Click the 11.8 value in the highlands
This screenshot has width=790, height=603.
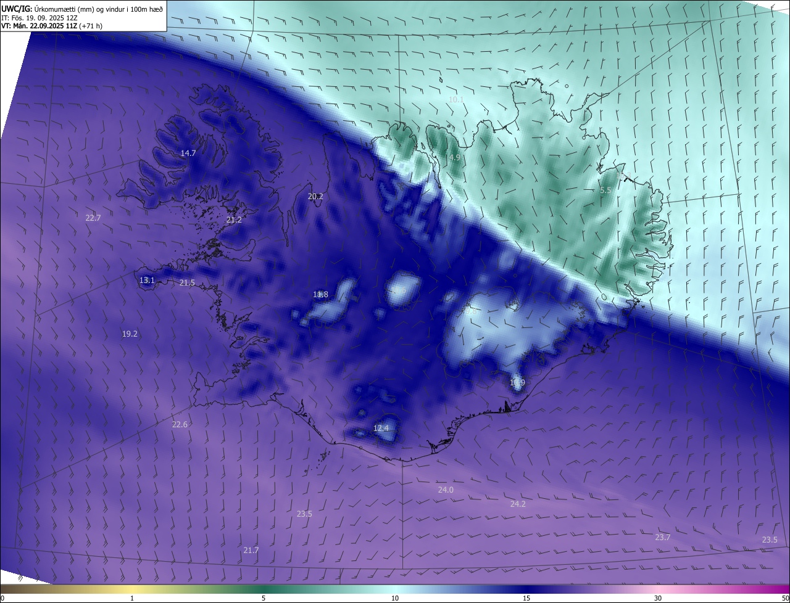(320, 295)
